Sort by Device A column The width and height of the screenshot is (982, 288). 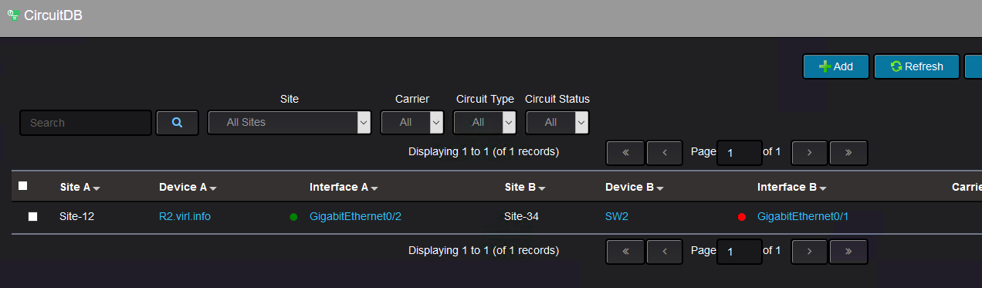188,188
